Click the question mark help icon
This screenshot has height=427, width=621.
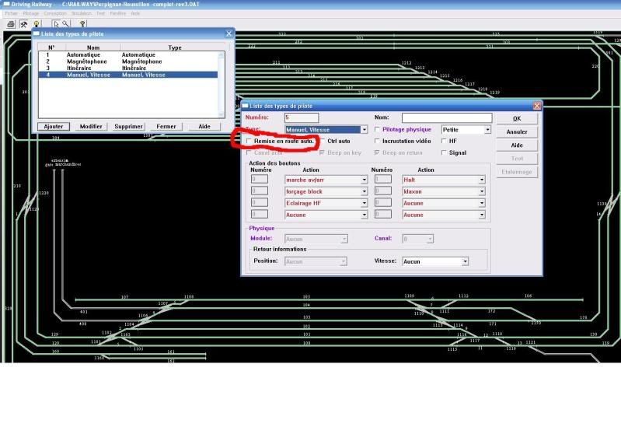[82, 24]
